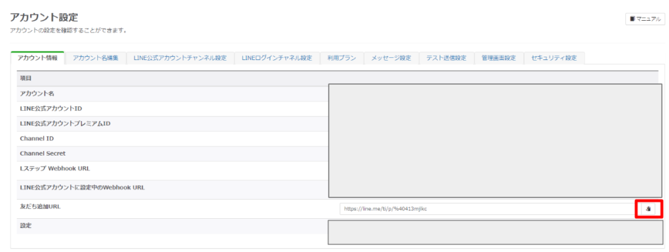The height and width of the screenshot is (252, 669).
Task: Open the 管理画面設定 tab
Action: coord(498,58)
